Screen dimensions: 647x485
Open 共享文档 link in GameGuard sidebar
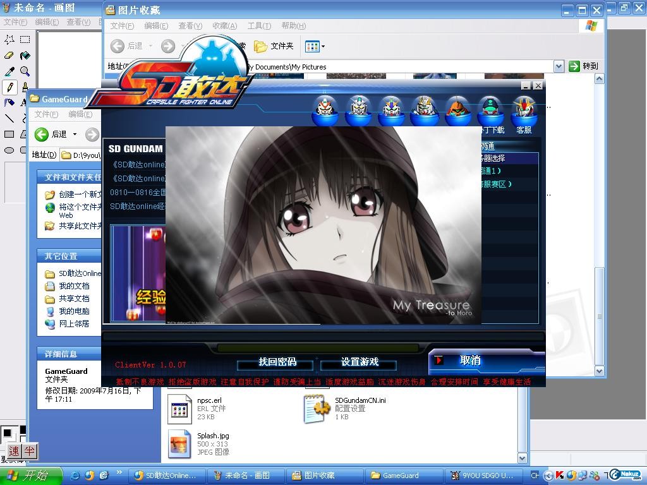tap(74, 299)
